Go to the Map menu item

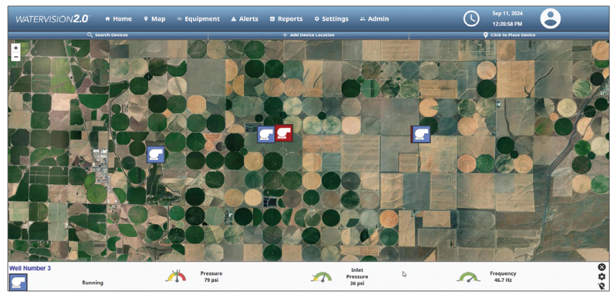point(154,19)
